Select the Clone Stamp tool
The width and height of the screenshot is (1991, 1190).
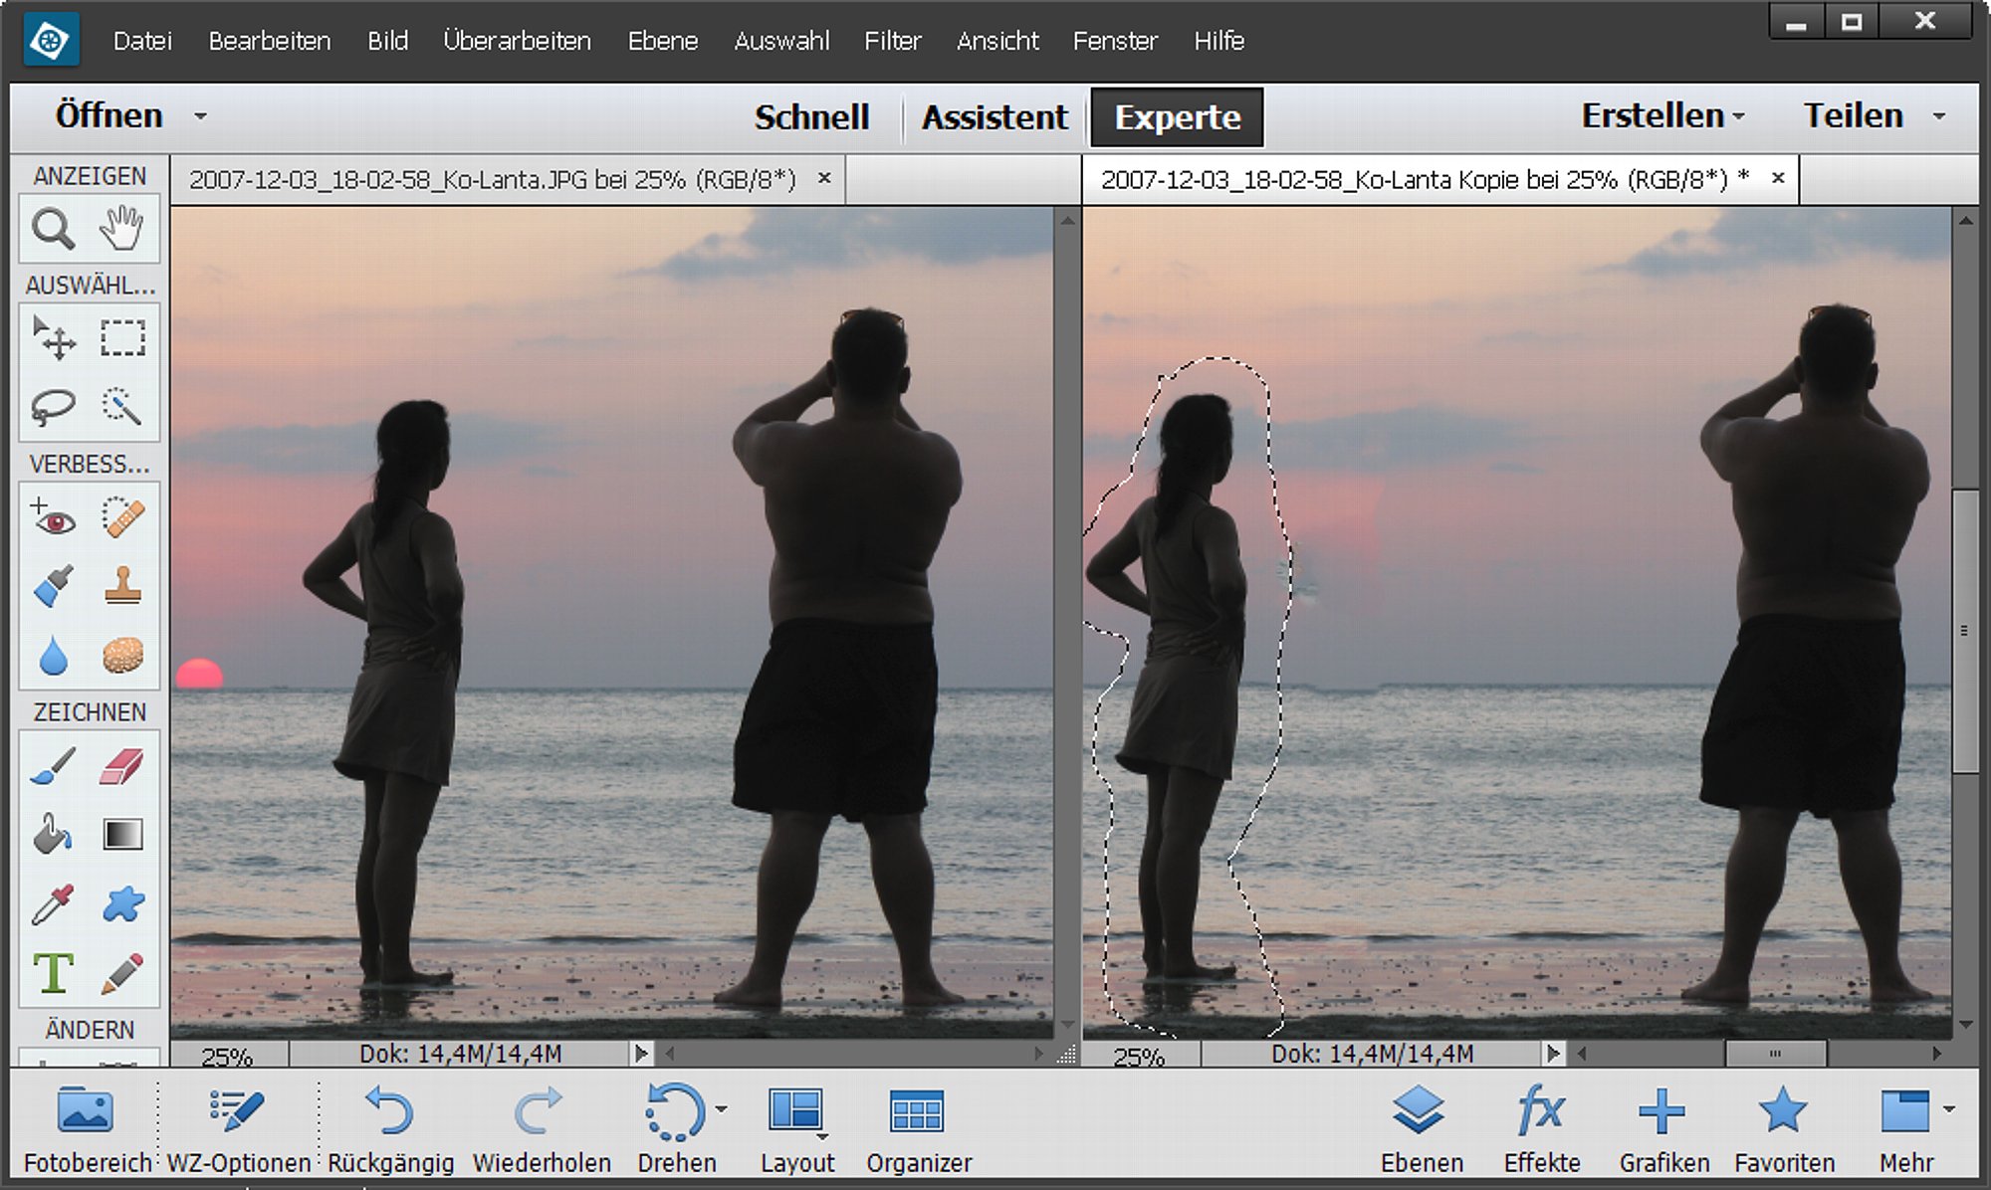[122, 587]
